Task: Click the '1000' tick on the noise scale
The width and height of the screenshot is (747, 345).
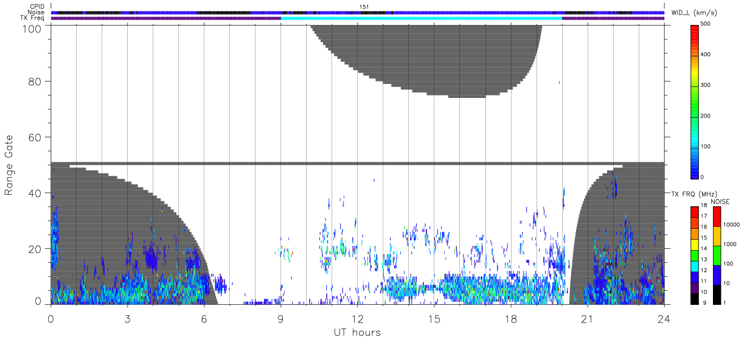Action: (x=731, y=244)
